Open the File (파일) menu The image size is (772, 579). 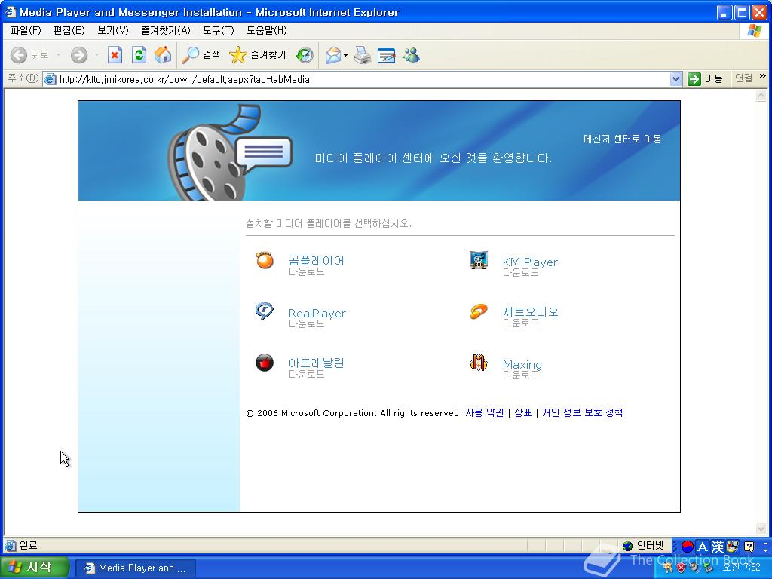[x=26, y=30]
